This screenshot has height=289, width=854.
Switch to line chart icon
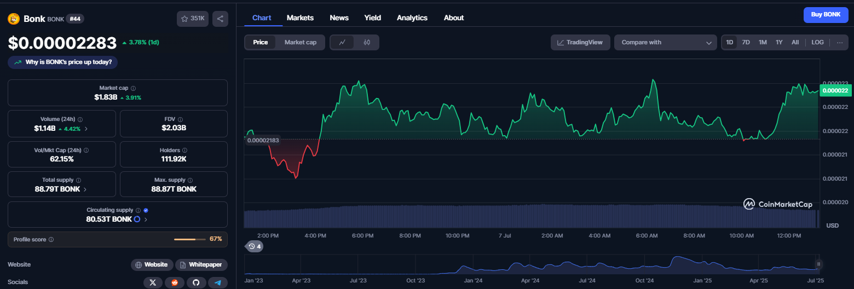[x=342, y=42]
